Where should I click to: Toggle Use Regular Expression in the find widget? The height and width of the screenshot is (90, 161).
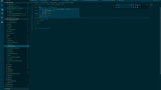click(133, 5)
